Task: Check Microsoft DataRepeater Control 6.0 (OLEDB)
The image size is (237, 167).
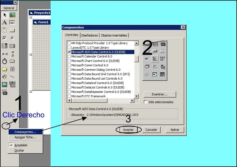Action: tap(69, 92)
